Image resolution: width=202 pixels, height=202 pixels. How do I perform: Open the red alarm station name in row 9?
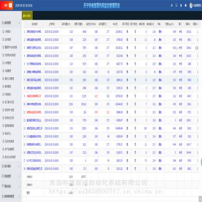tap(34, 96)
